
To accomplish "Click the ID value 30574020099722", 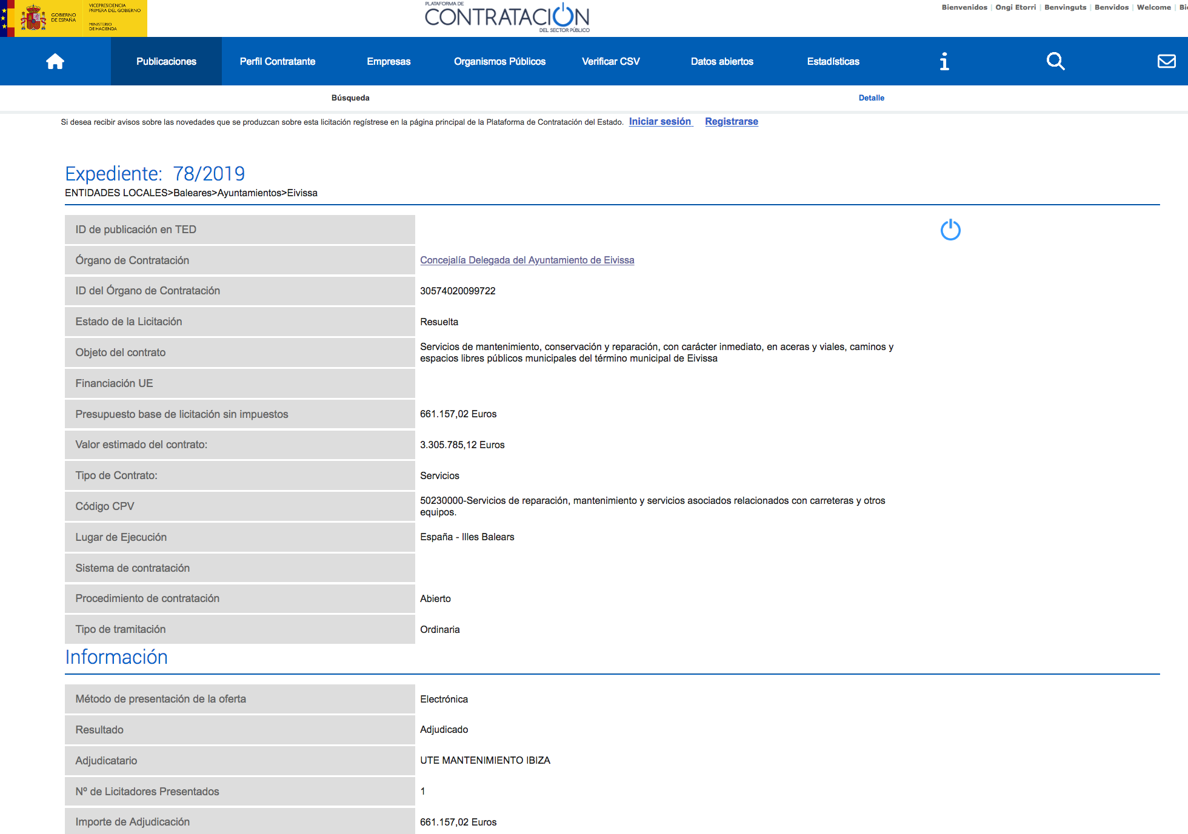I will 458,291.
